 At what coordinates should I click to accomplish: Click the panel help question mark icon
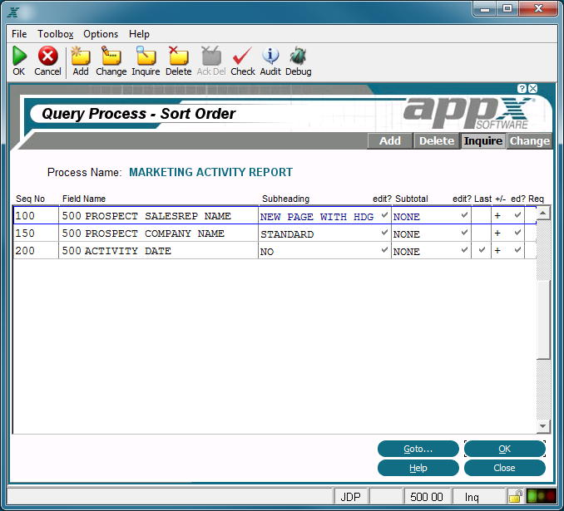522,88
